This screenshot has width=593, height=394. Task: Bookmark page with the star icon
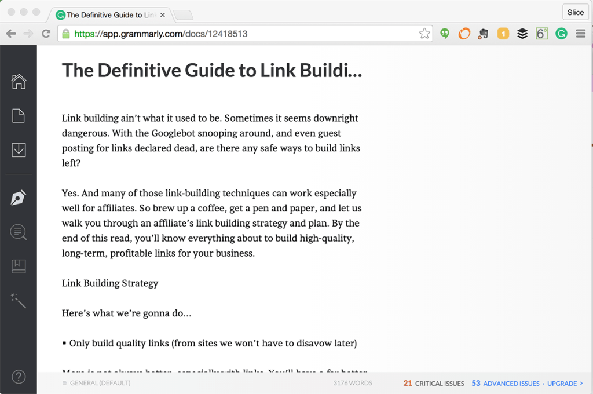pyautogui.click(x=424, y=34)
